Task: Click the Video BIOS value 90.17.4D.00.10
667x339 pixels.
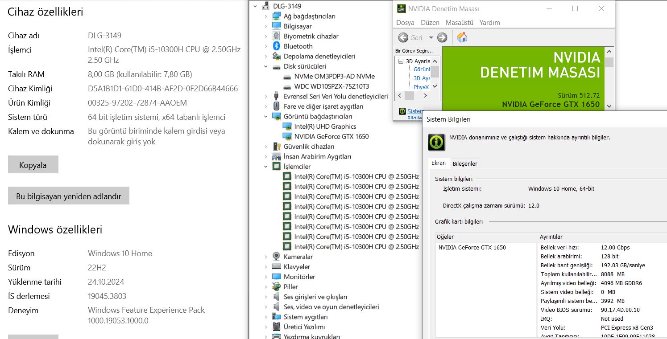Action: coord(620,310)
